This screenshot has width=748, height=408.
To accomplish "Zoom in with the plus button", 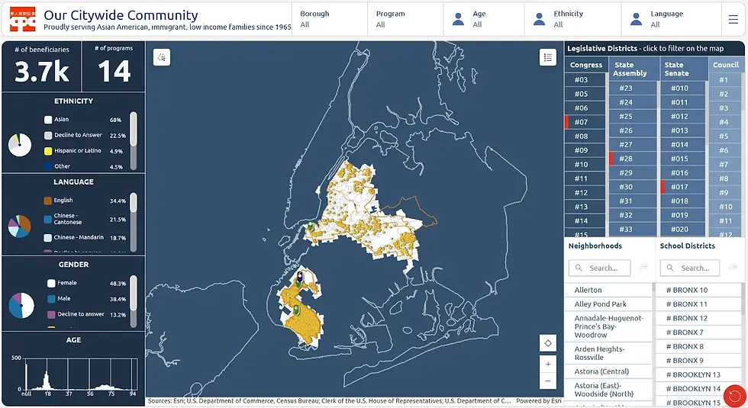I will [548, 365].
